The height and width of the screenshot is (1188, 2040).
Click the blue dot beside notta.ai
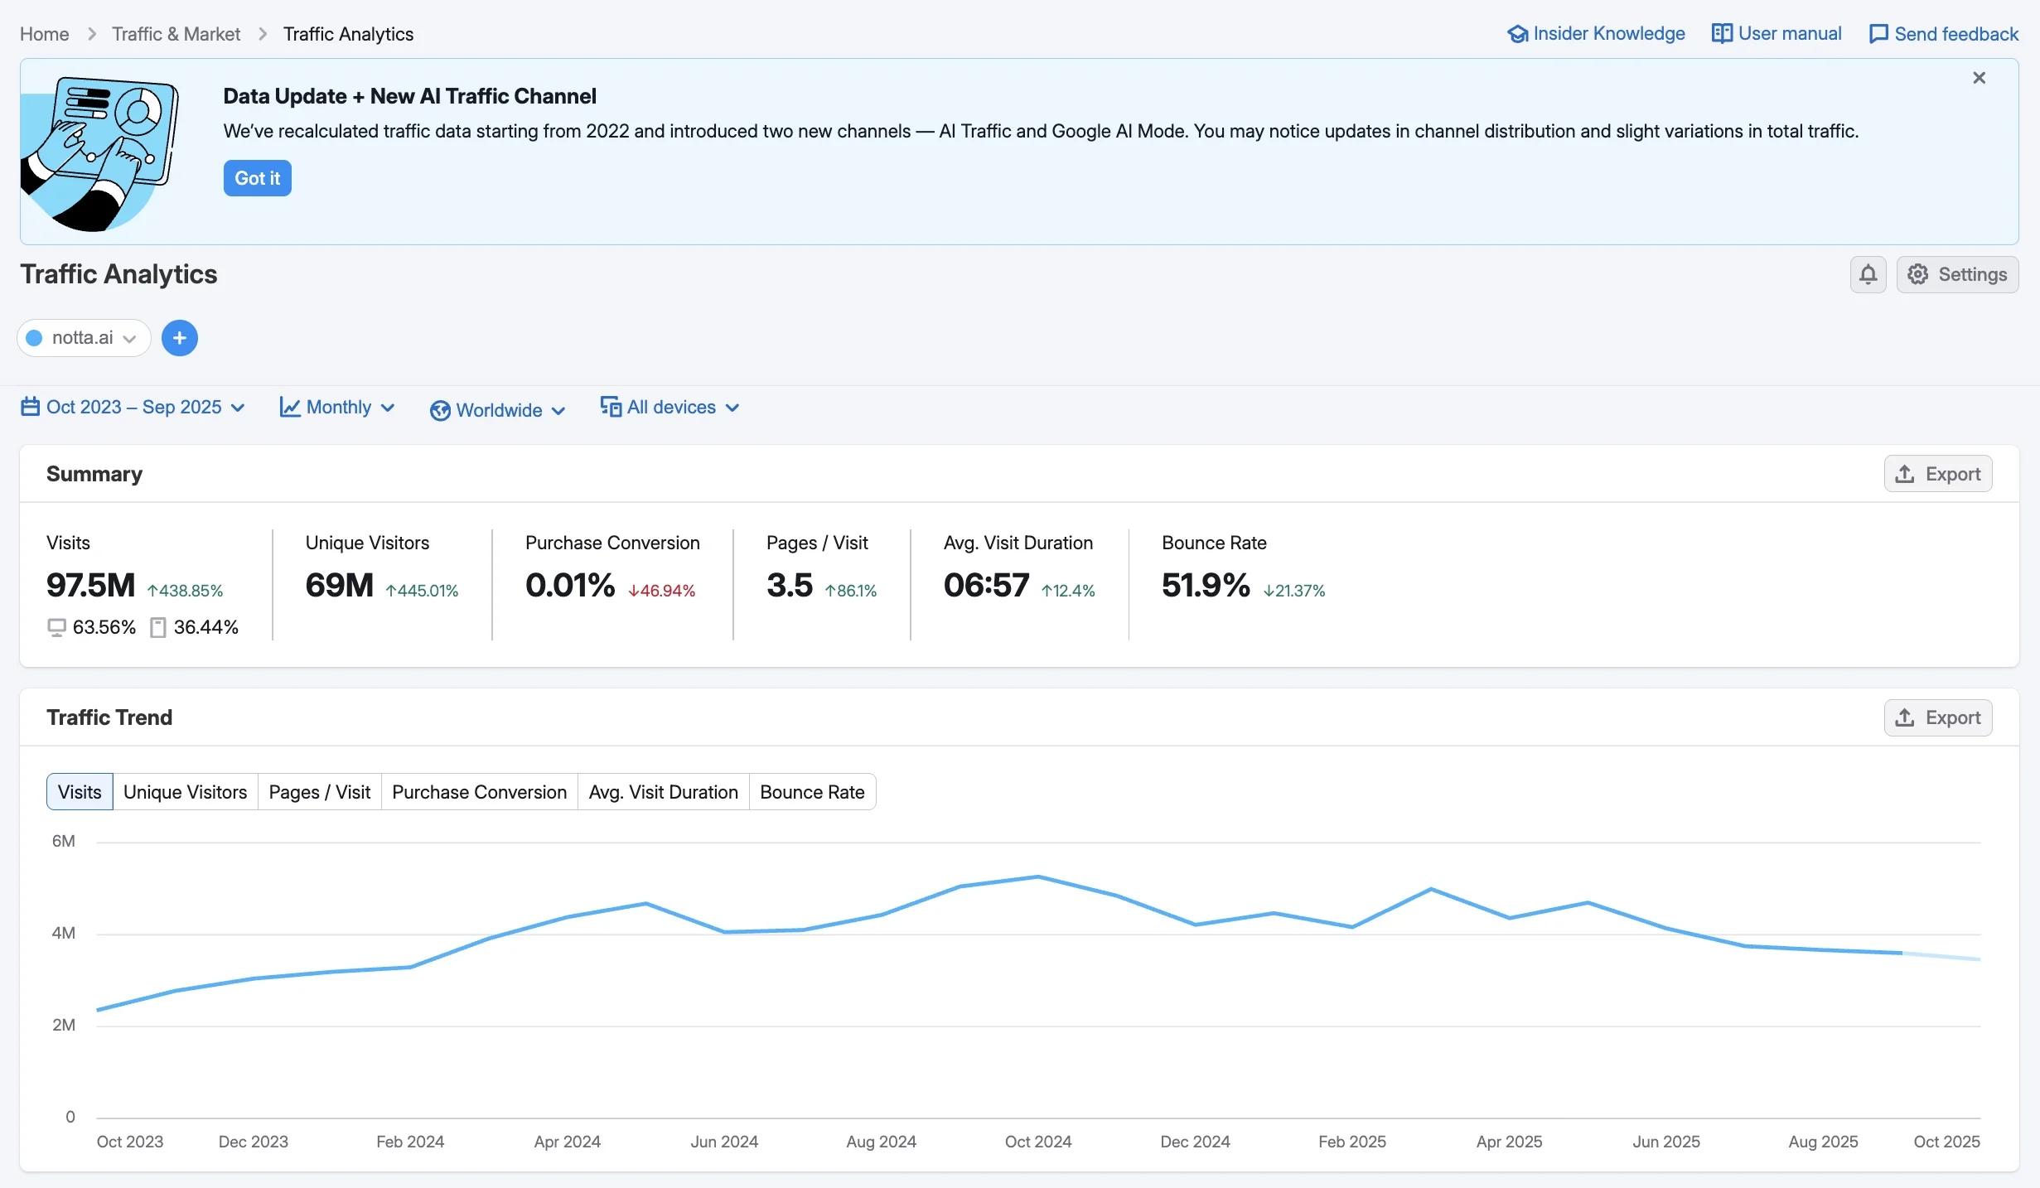pos(34,337)
